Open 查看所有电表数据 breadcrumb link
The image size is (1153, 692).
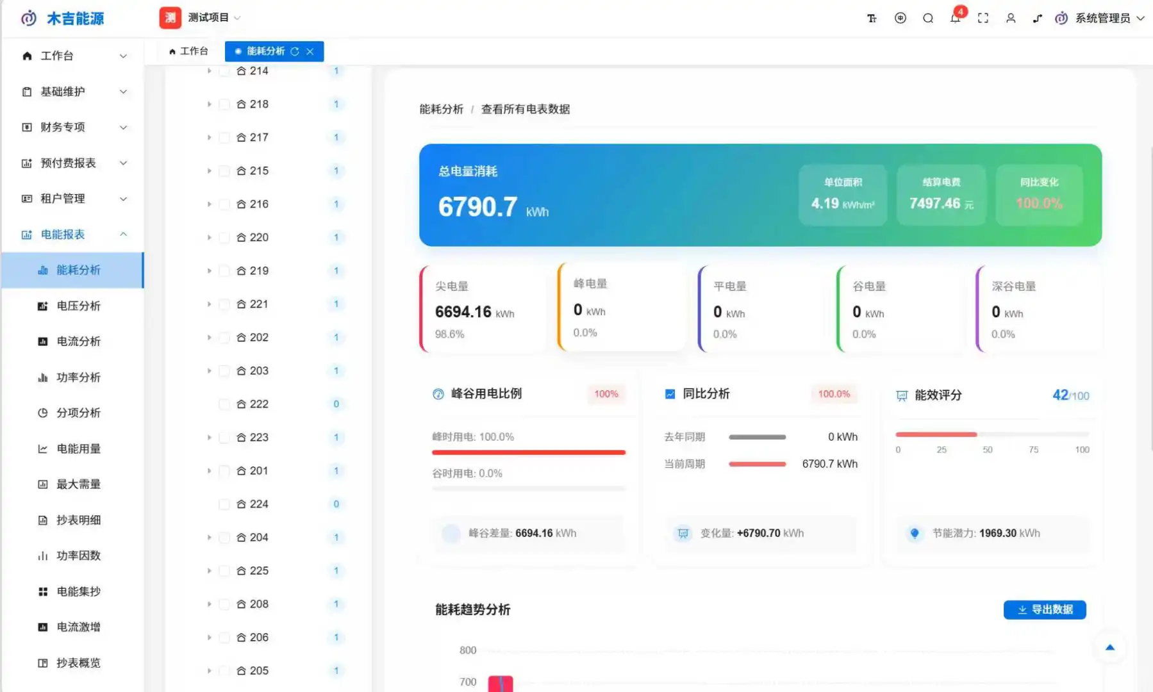pyautogui.click(x=526, y=109)
